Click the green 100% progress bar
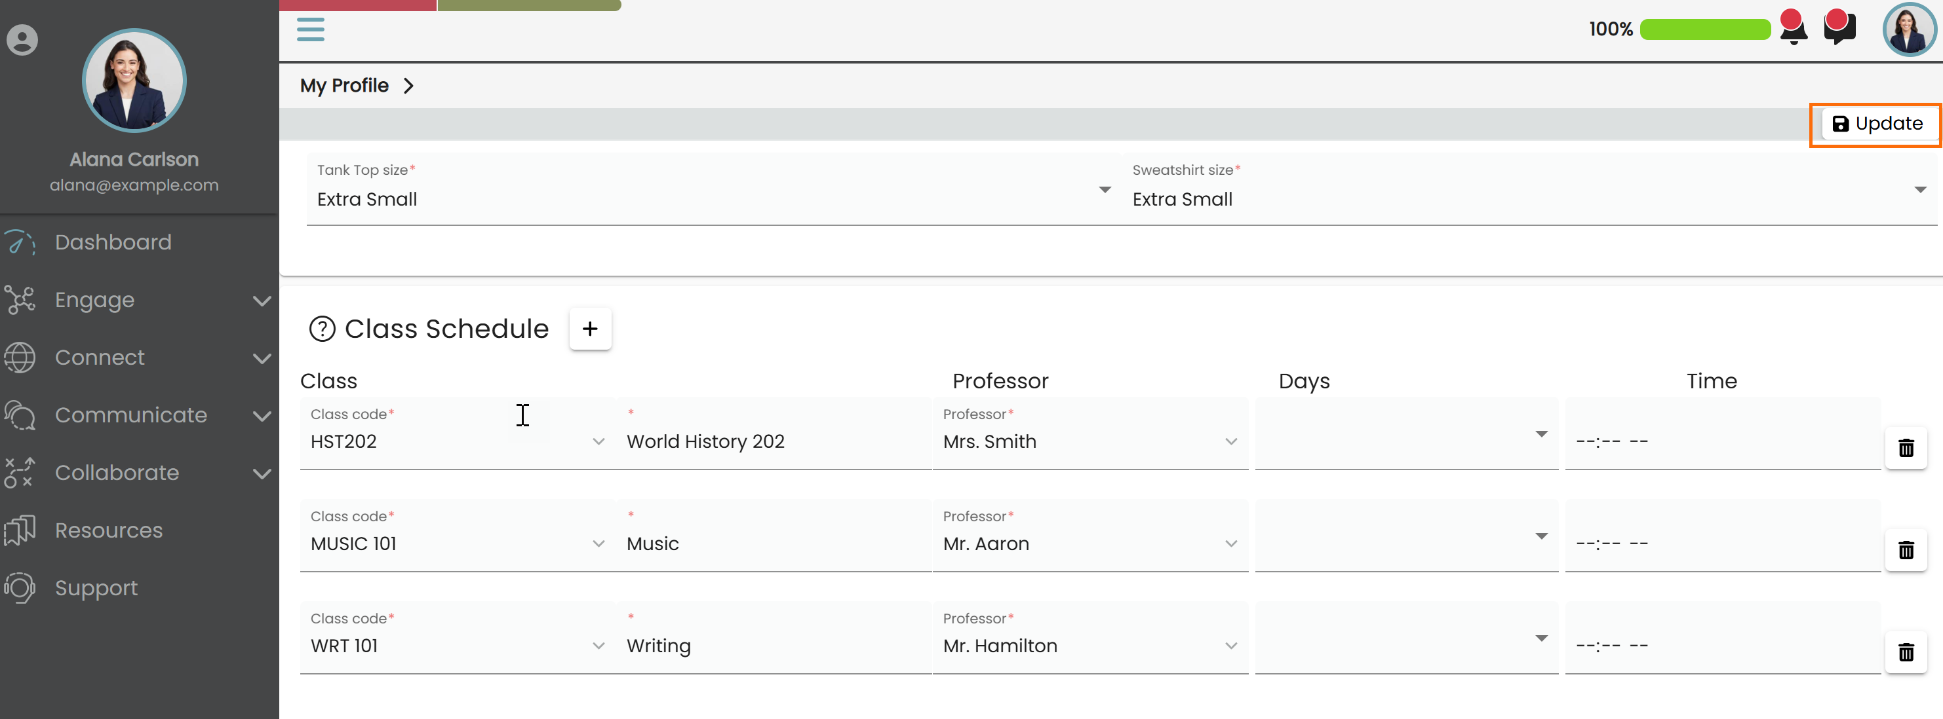The width and height of the screenshot is (1943, 719). 1704,29
